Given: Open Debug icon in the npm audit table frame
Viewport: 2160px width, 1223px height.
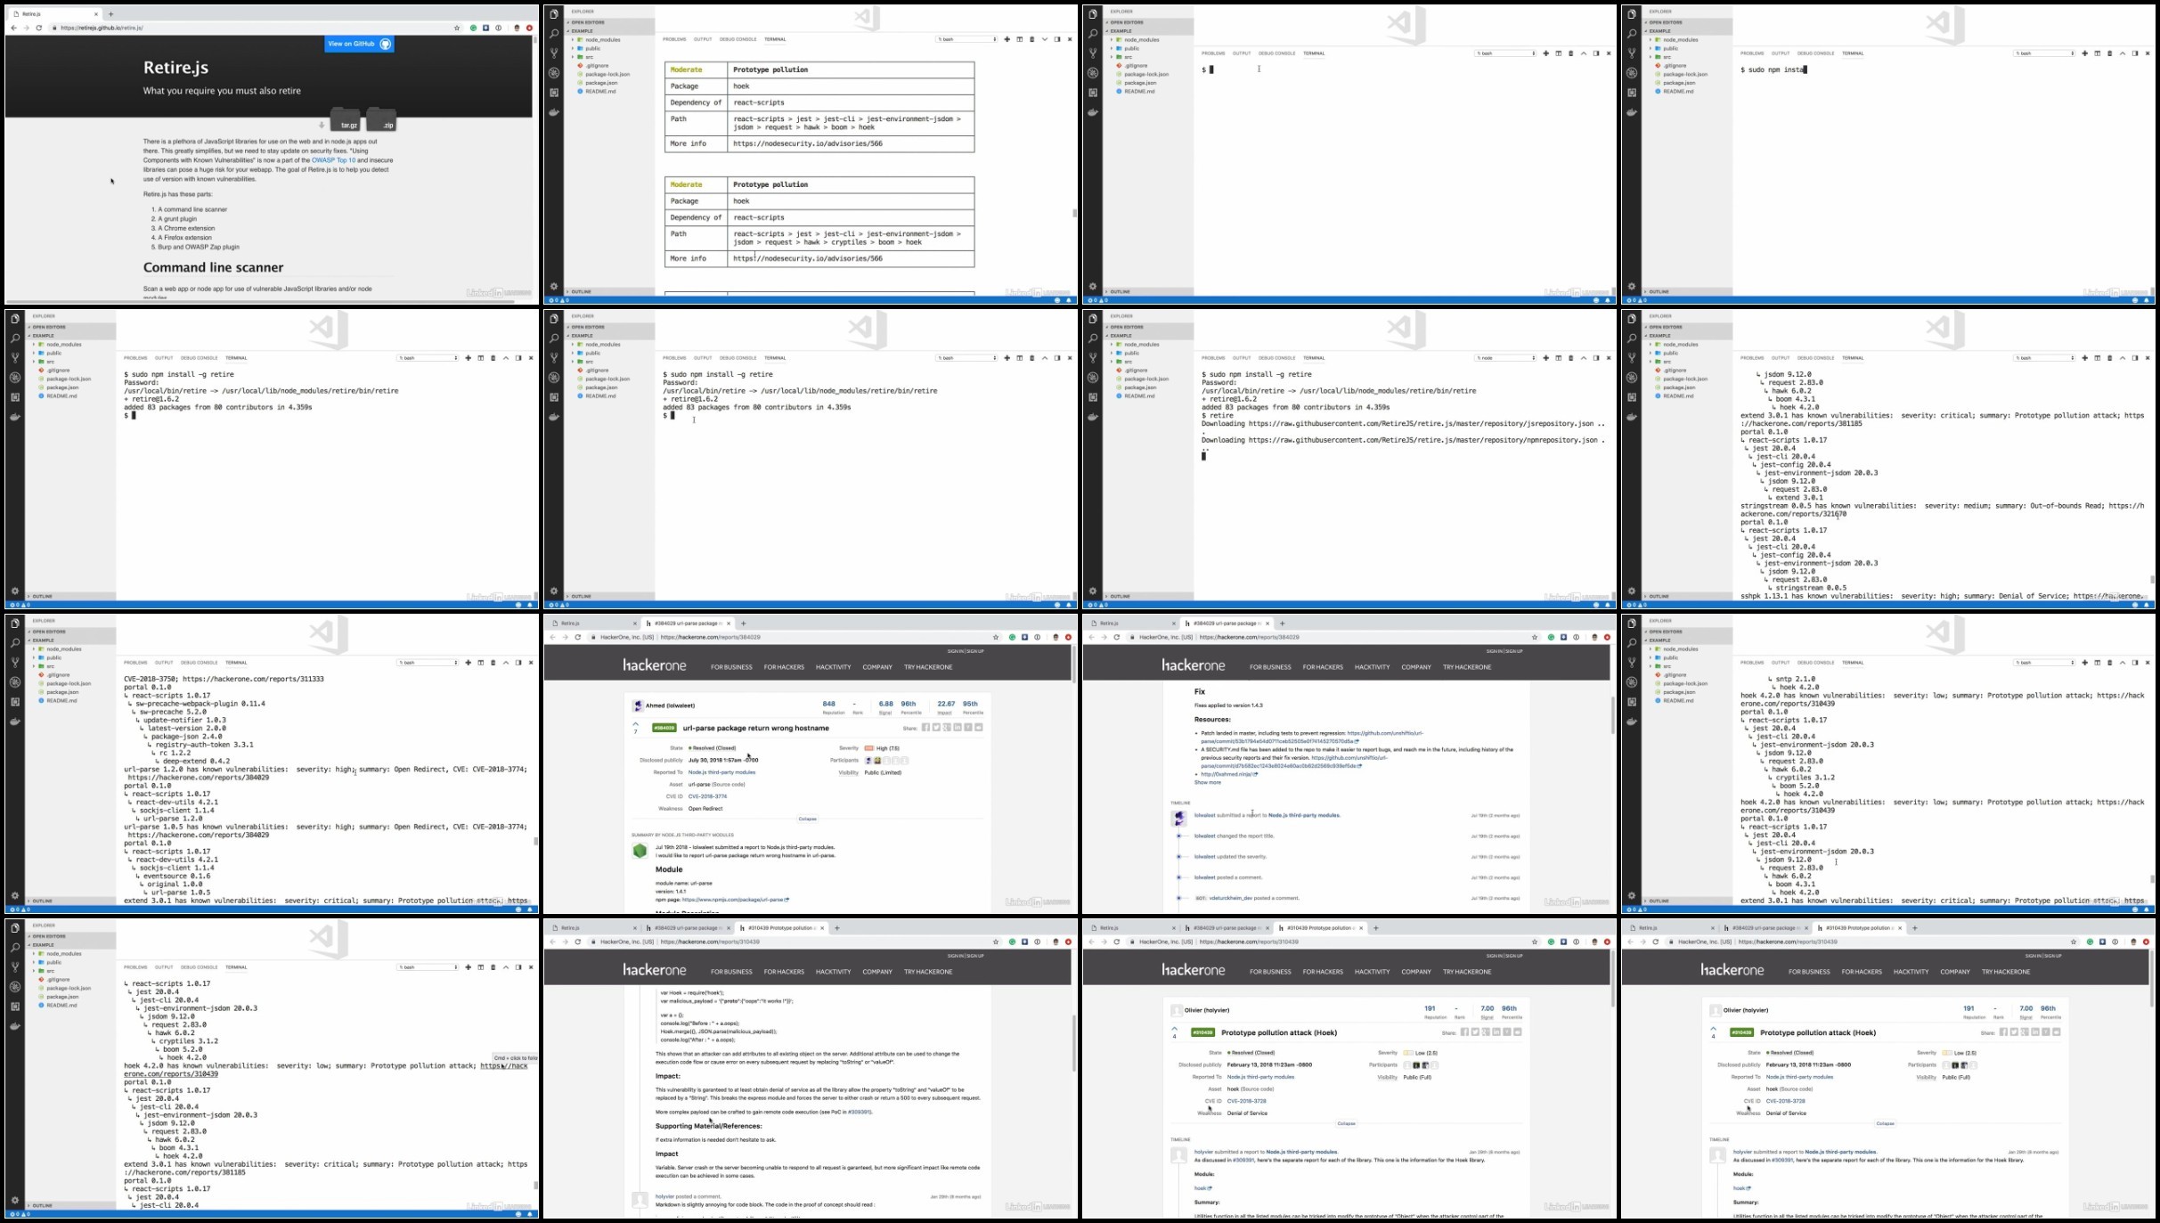Looking at the screenshot, I should (x=554, y=73).
